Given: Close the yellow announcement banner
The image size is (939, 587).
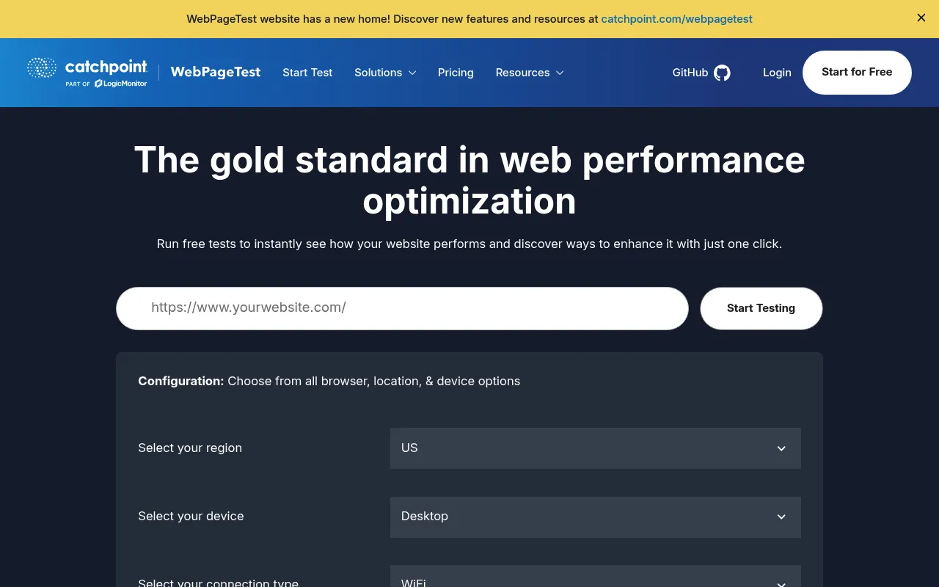Looking at the screenshot, I should (x=921, y=18).
